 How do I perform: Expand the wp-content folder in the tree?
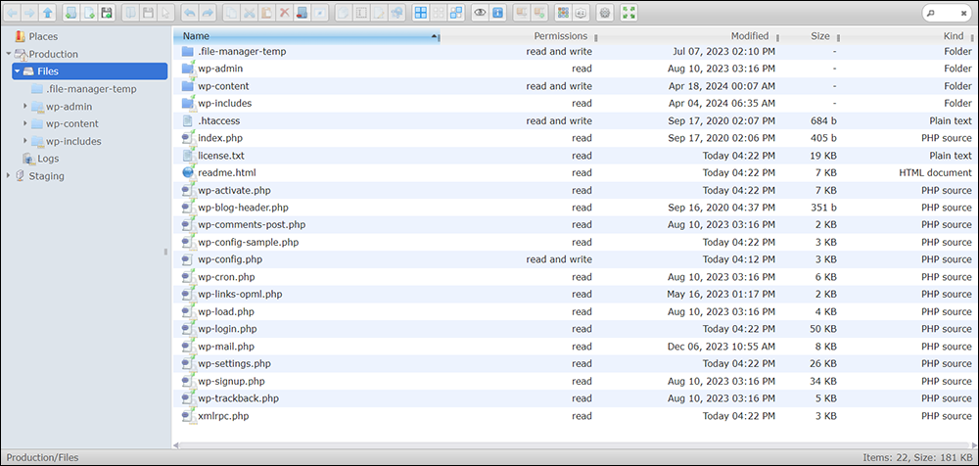pos(25,123)
